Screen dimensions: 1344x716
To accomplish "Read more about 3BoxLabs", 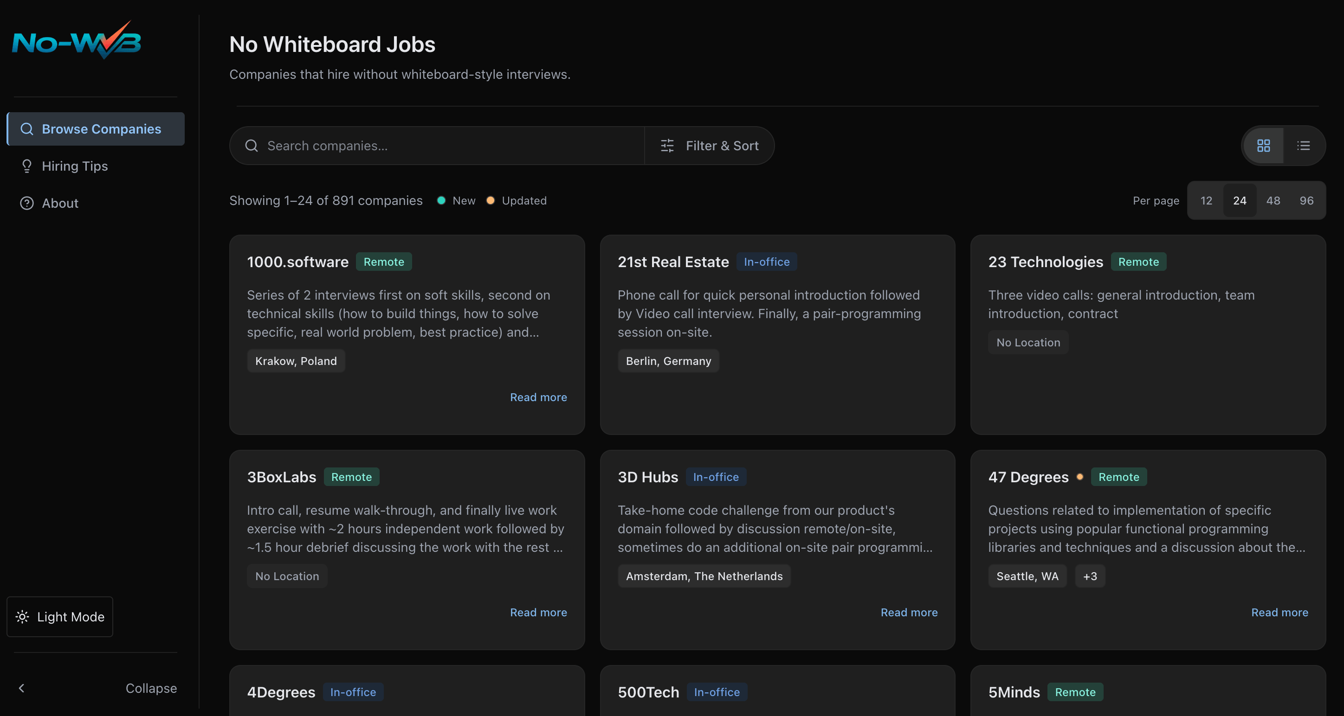I will [538, 612].
